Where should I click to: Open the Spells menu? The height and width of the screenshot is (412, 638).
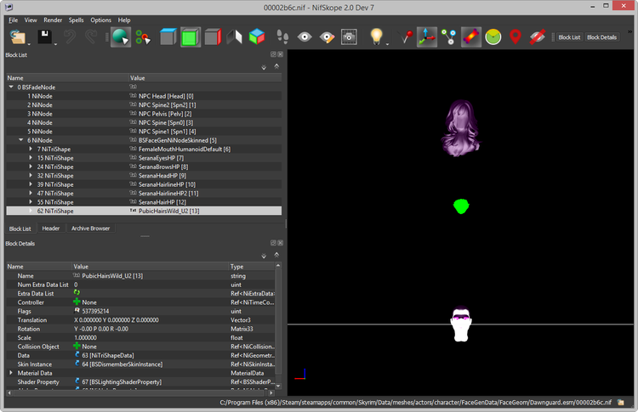pos(76,20)
